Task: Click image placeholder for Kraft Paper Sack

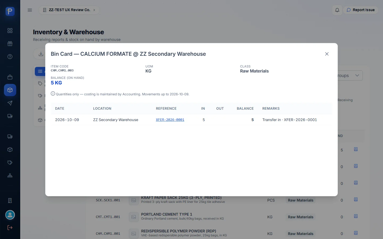Action: (x=134, y=200)
